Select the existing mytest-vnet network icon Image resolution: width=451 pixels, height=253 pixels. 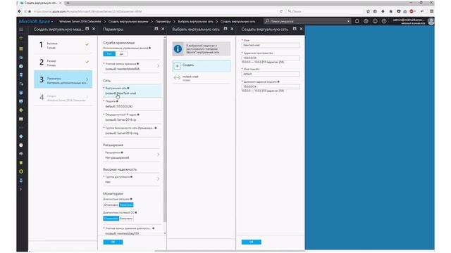pos(177,78)
